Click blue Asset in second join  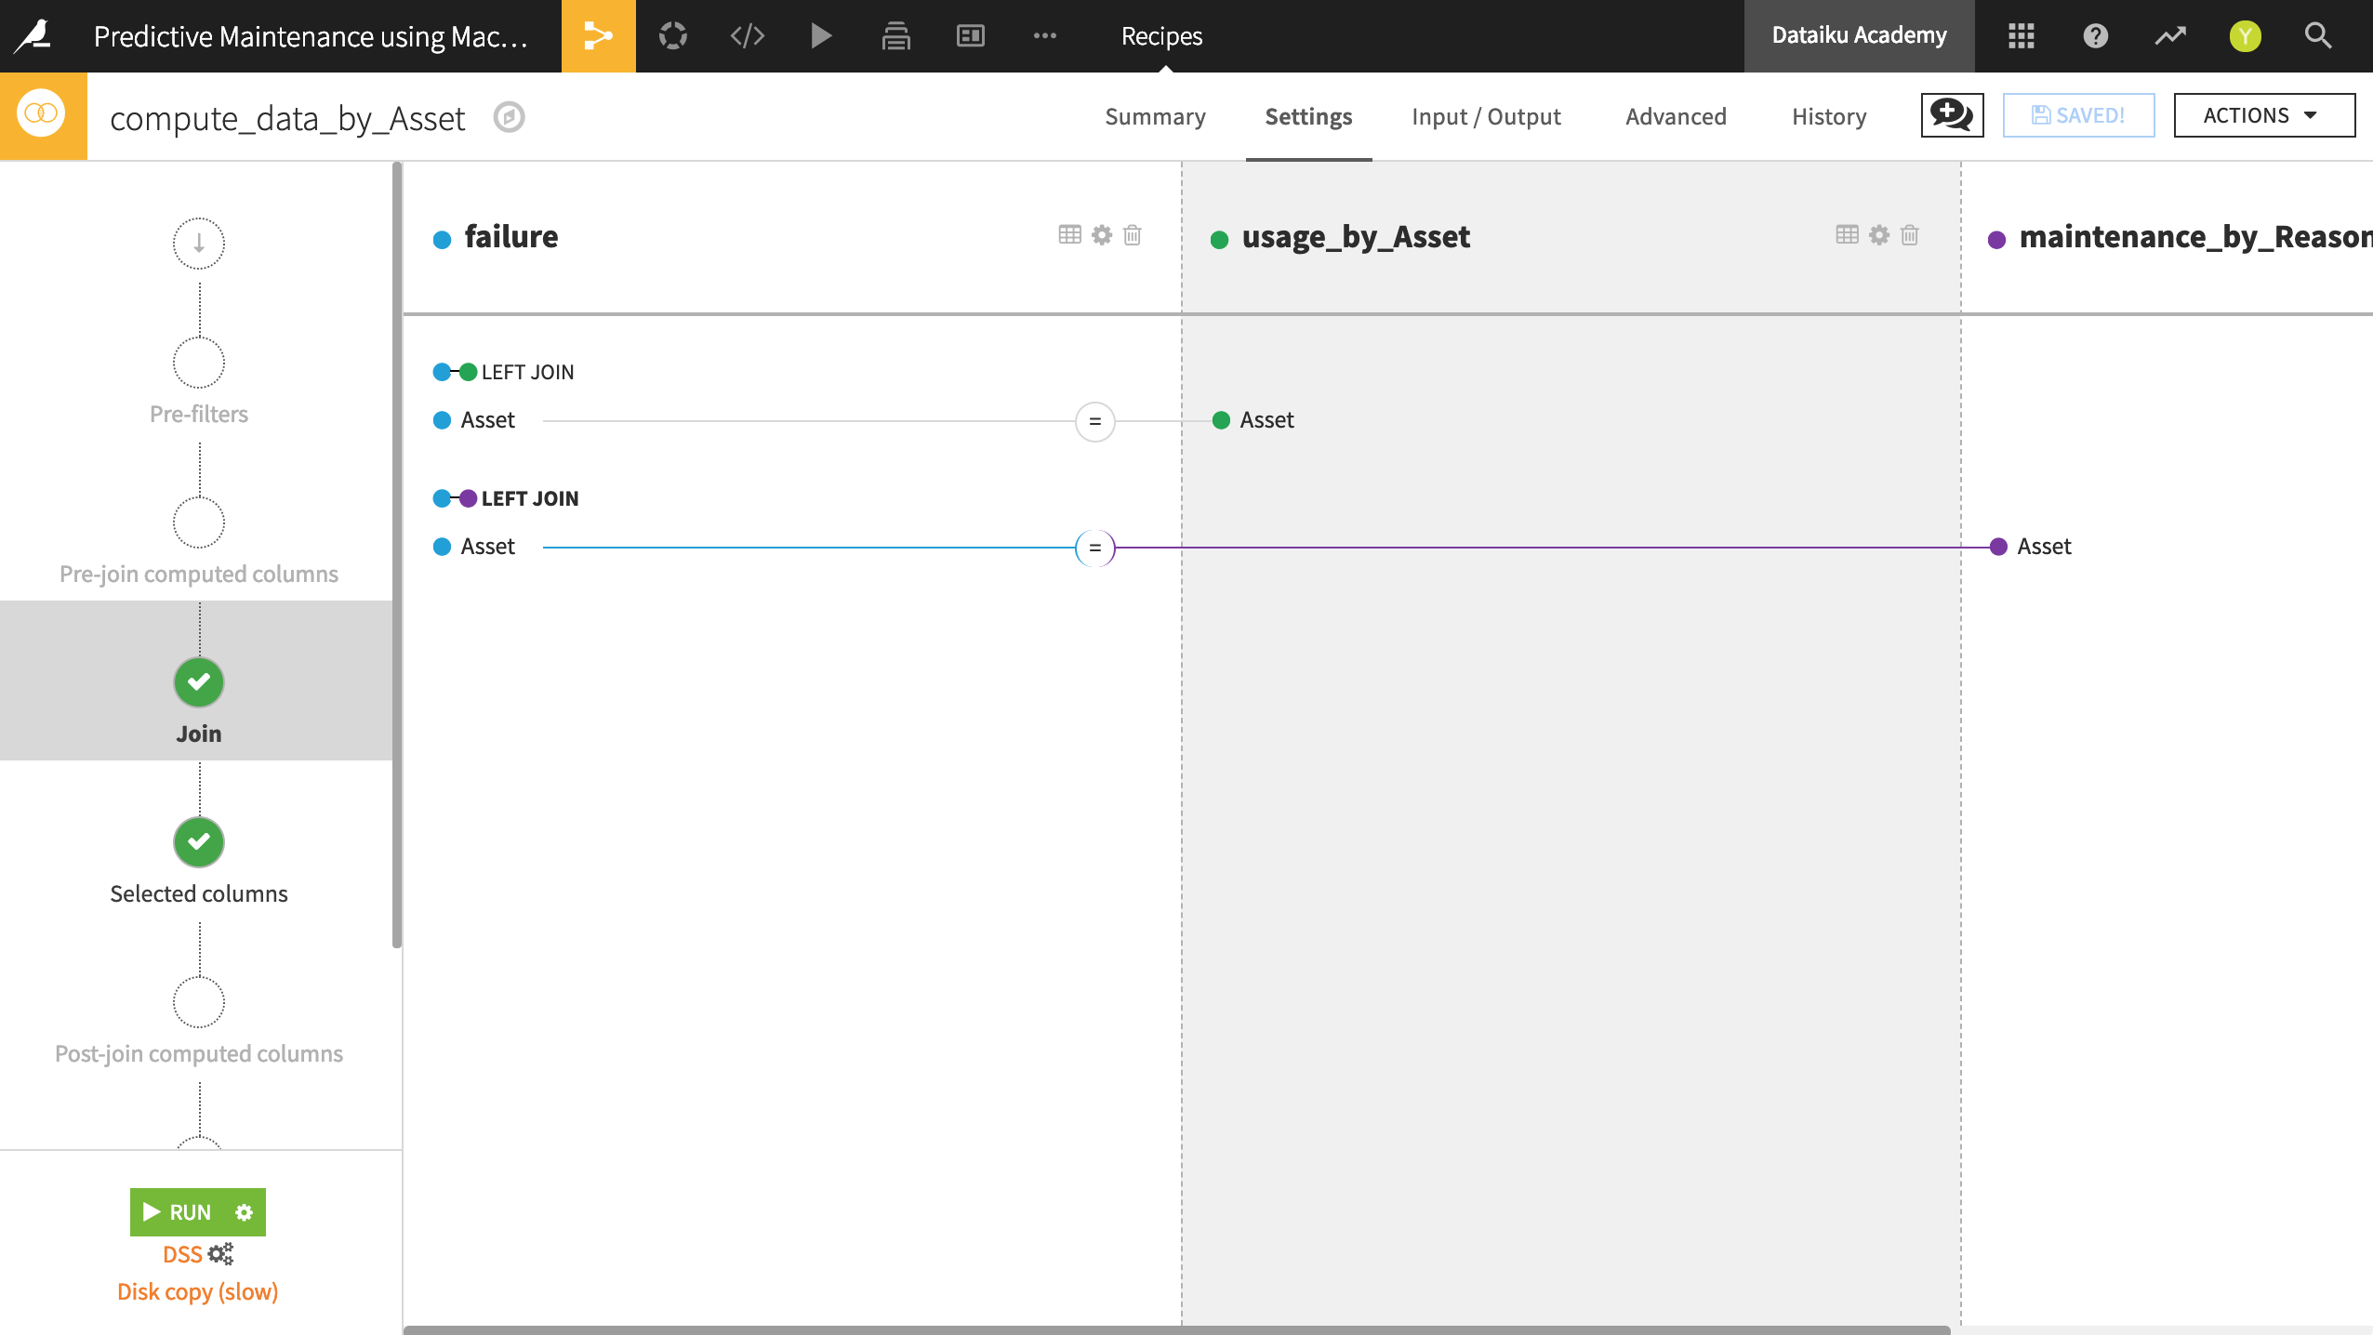(487, 547)
